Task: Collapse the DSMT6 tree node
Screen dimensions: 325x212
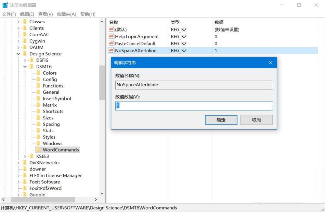Action: pos(25,66)
